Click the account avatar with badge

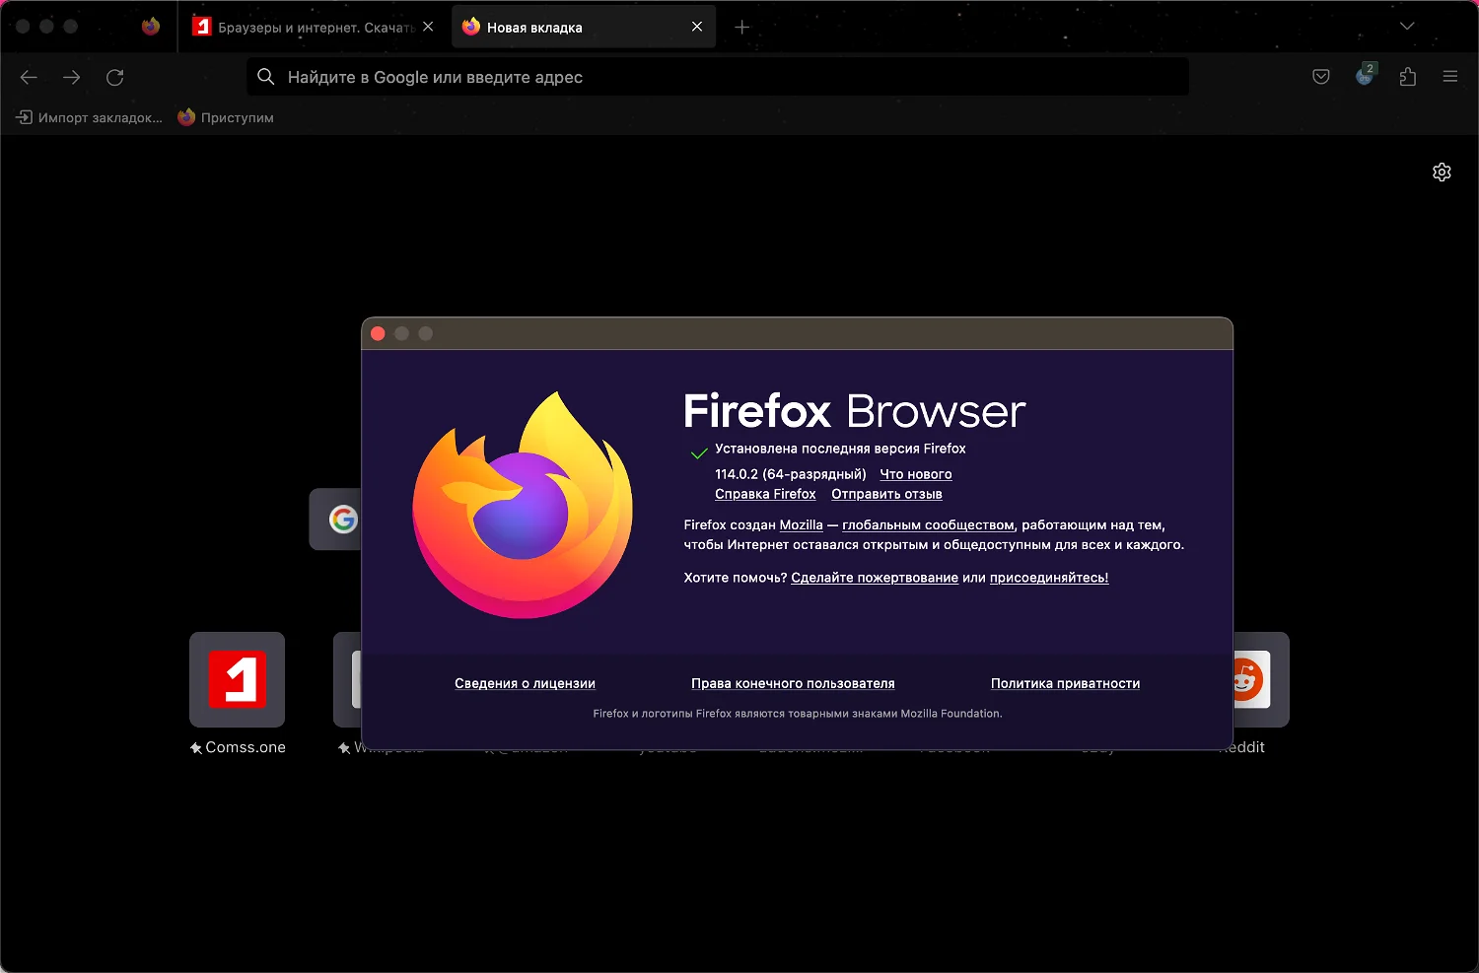1365,76
